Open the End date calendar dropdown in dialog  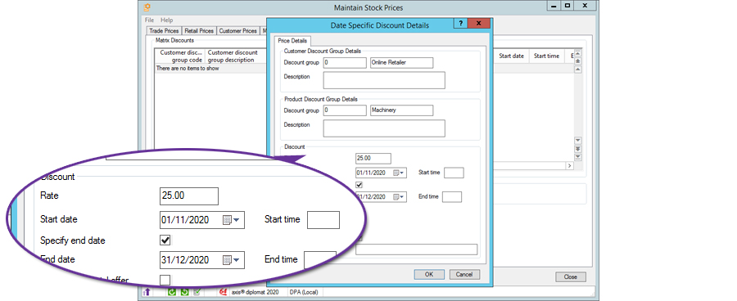click(x=399, y=197)
